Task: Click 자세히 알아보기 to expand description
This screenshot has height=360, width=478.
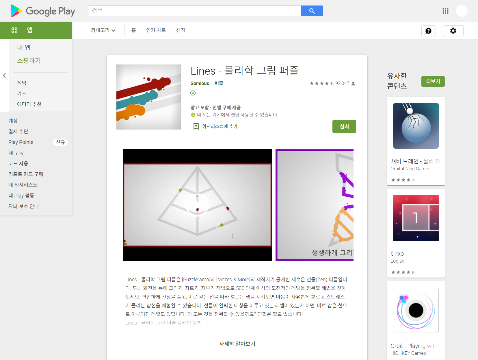Action: (237, 344)
